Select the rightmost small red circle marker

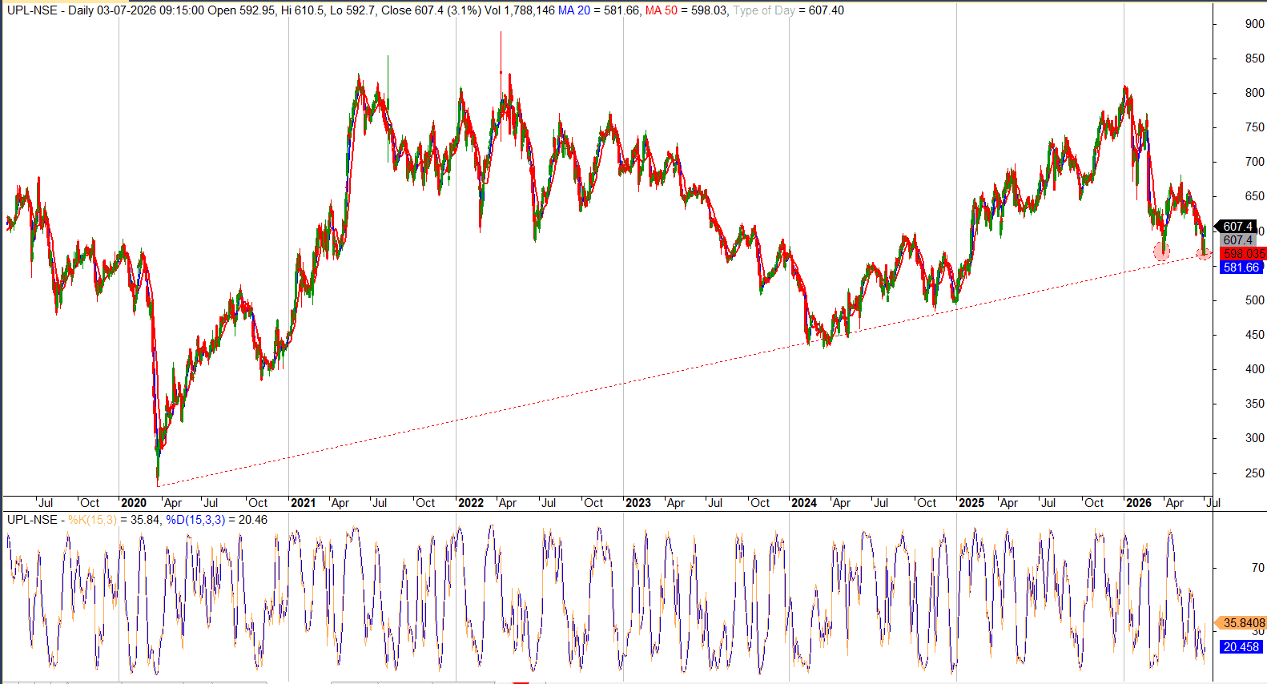(1203, 254)
